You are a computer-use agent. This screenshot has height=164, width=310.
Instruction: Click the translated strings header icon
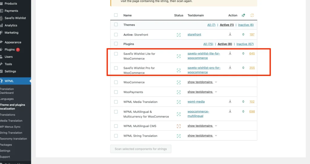(x=243, y=15)
